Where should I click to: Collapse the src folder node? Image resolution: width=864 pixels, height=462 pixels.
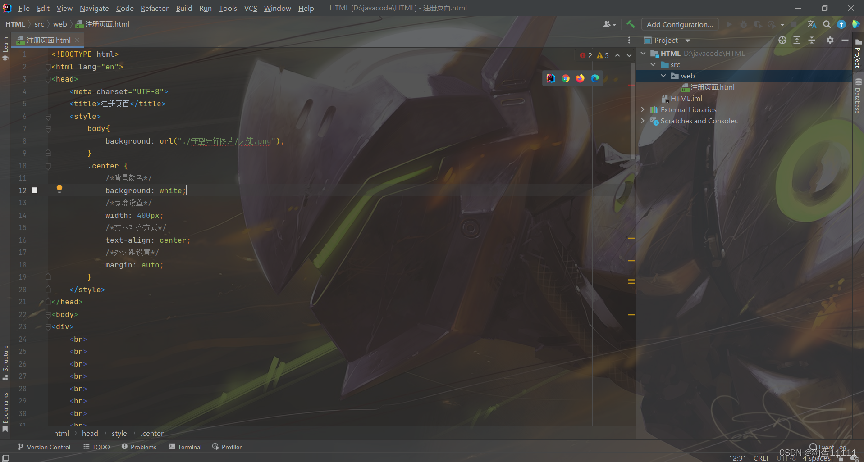click(653, 64)
